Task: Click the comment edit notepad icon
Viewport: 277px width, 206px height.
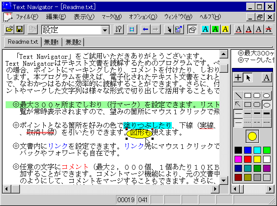Action: [179, 29]
